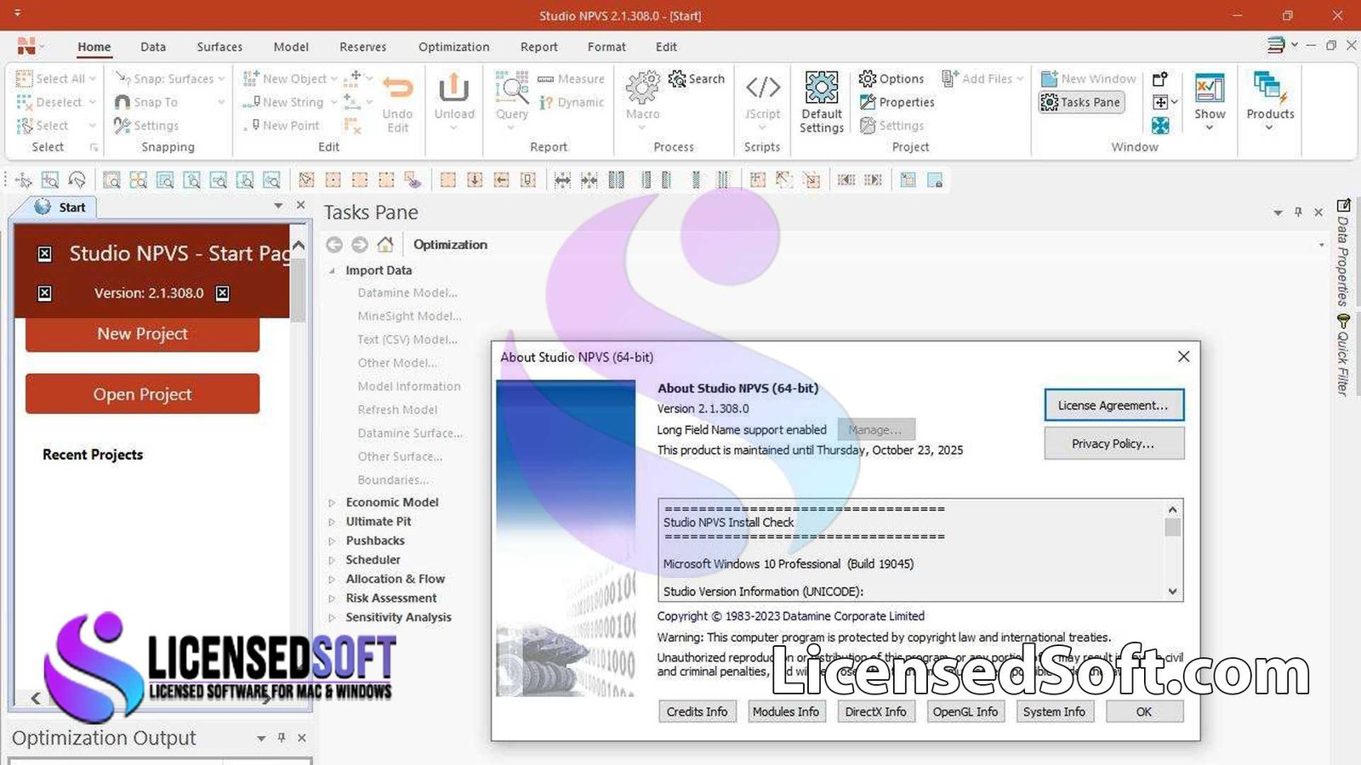Pin the Tasks Pane panel

point(1298,212)
